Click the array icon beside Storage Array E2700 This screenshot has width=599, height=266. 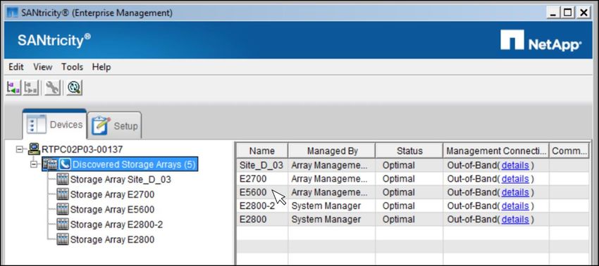coord(62,194)
